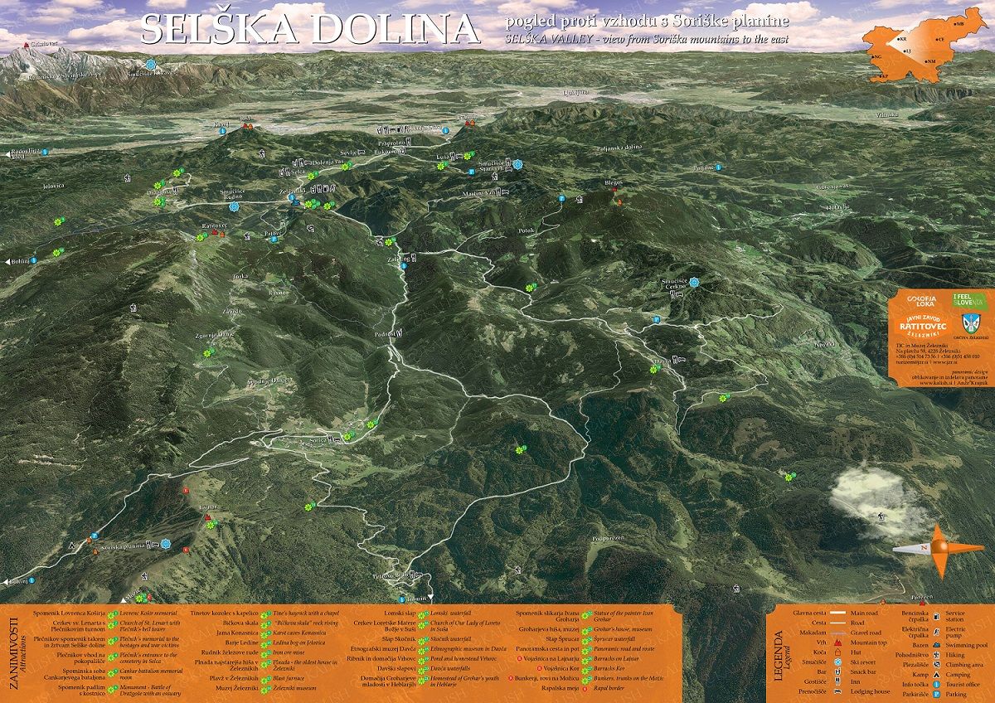This screenshot has width=995, height=703.
Task: Click the Hiking symbol in the legend
Action: click(937, 654)
